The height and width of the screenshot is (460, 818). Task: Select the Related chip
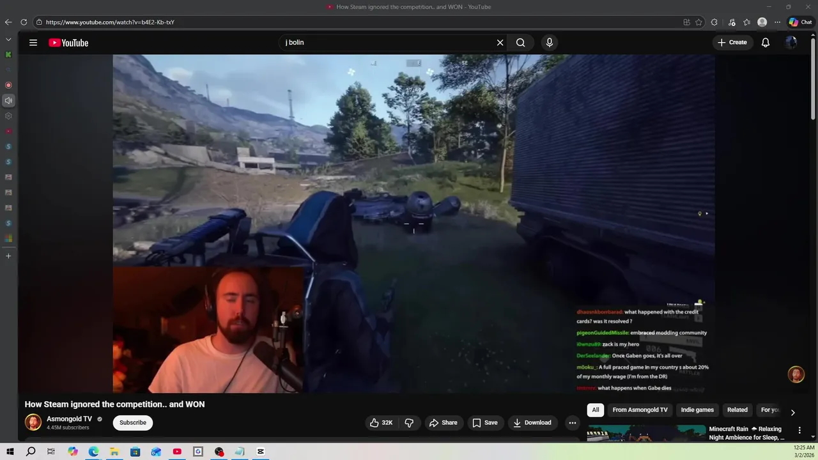click(x=737, y=410)
